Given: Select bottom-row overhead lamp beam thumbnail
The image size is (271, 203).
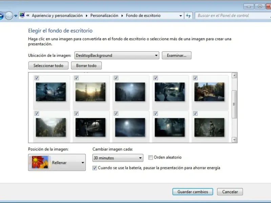Looking at the screenshot, I should coord(90,128).
